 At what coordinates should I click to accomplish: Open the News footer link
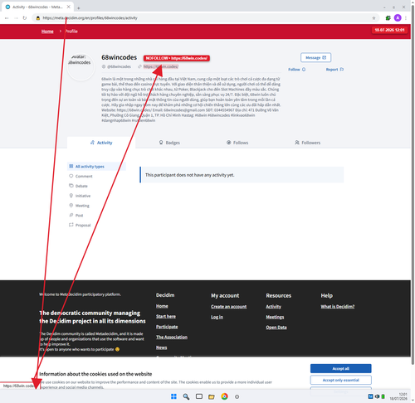point(161,347)
